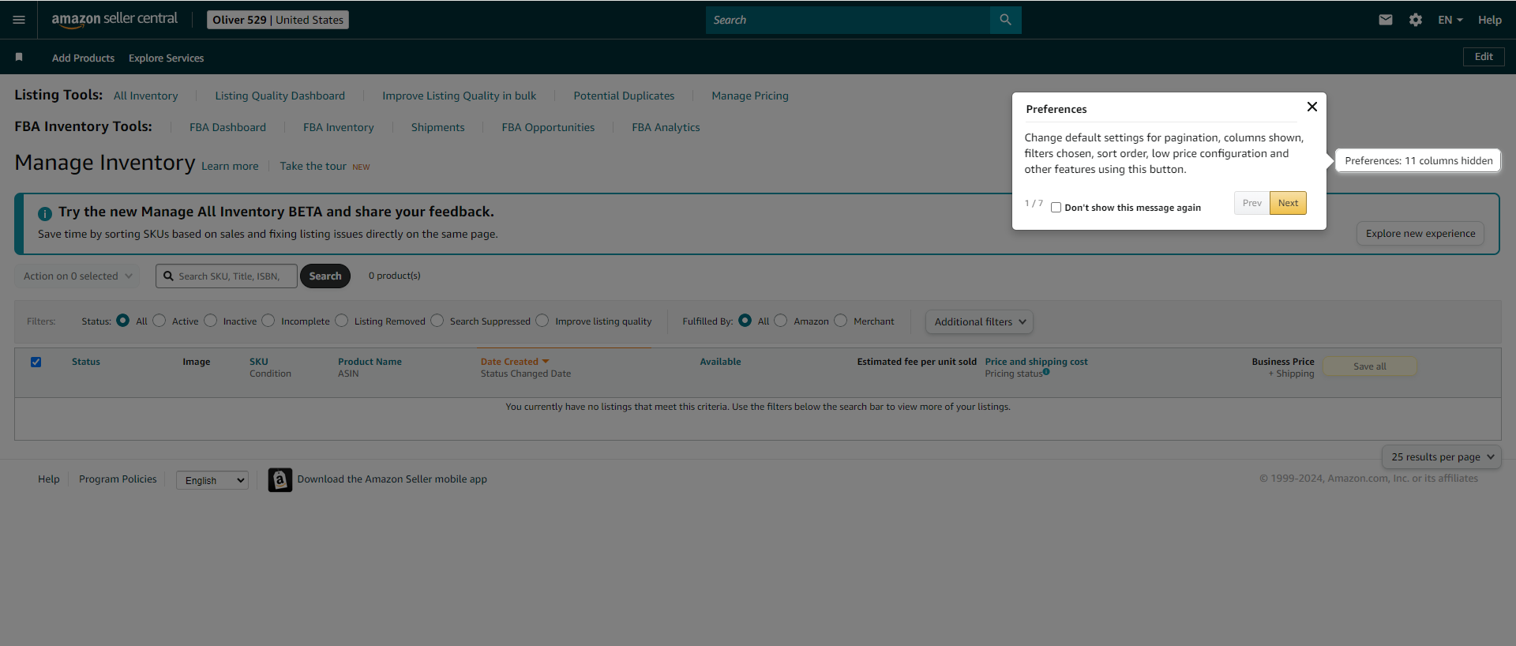Viewport: 1516px width, 646px height.
Task: Select Fulfilled By 'All' radio button
Action: coord(745,321)
